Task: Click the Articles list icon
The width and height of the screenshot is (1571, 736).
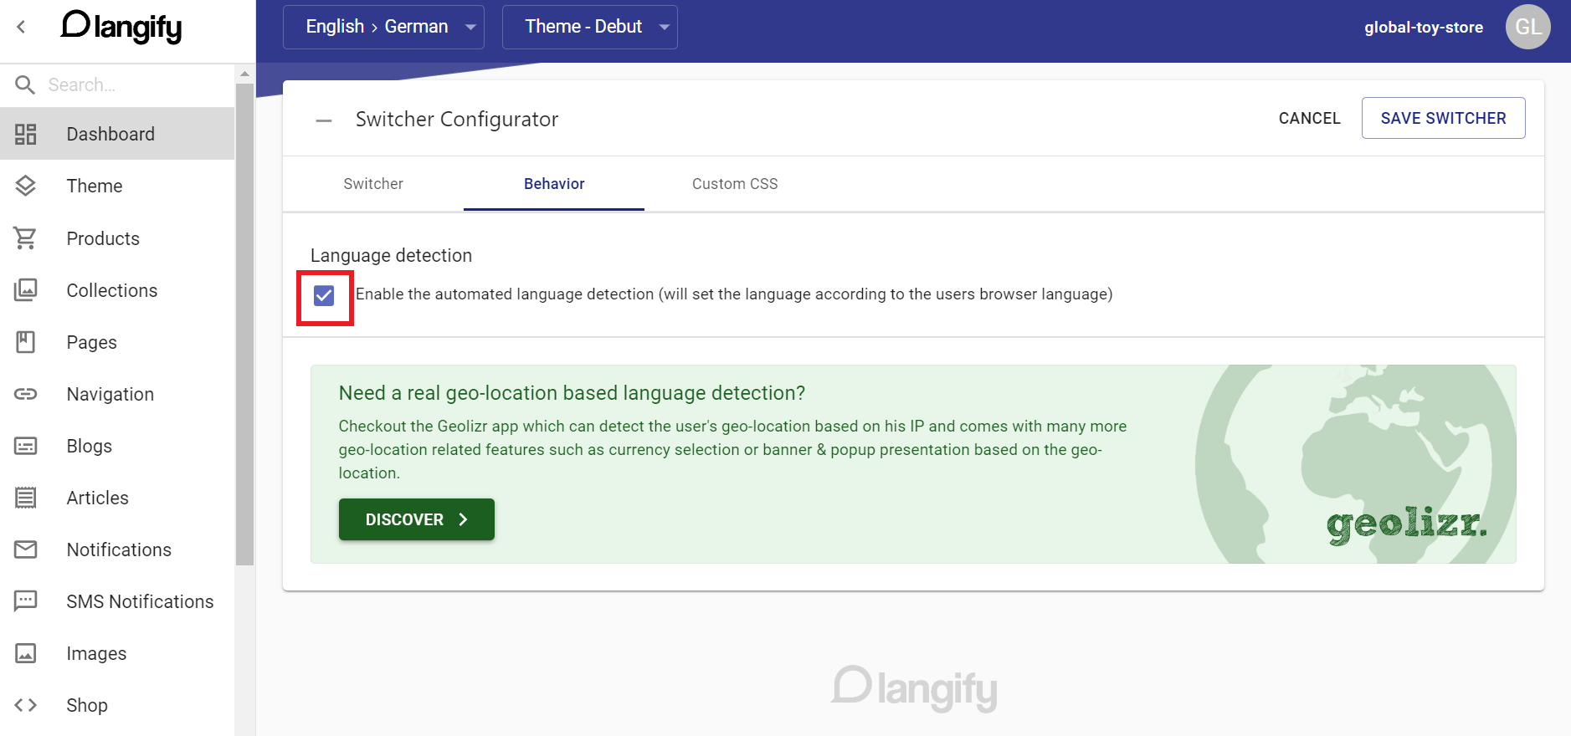Action: tap(25, 498)
